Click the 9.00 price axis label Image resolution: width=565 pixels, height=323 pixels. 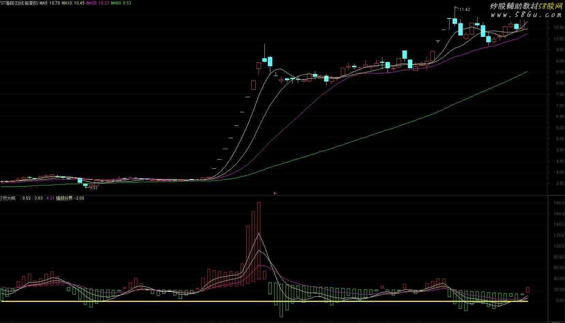click(x=560, y=61)
